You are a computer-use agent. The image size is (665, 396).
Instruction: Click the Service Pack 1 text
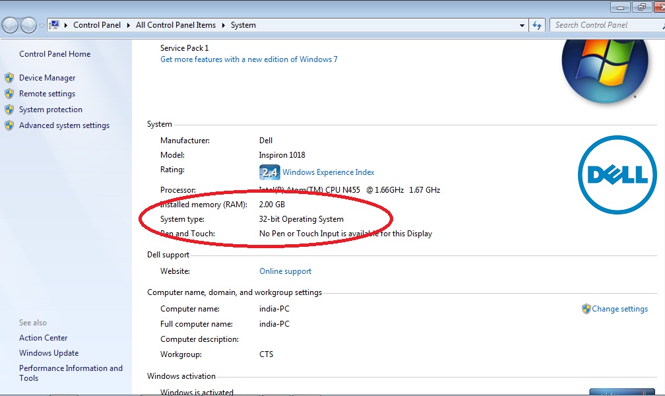[x=185, y=48]
